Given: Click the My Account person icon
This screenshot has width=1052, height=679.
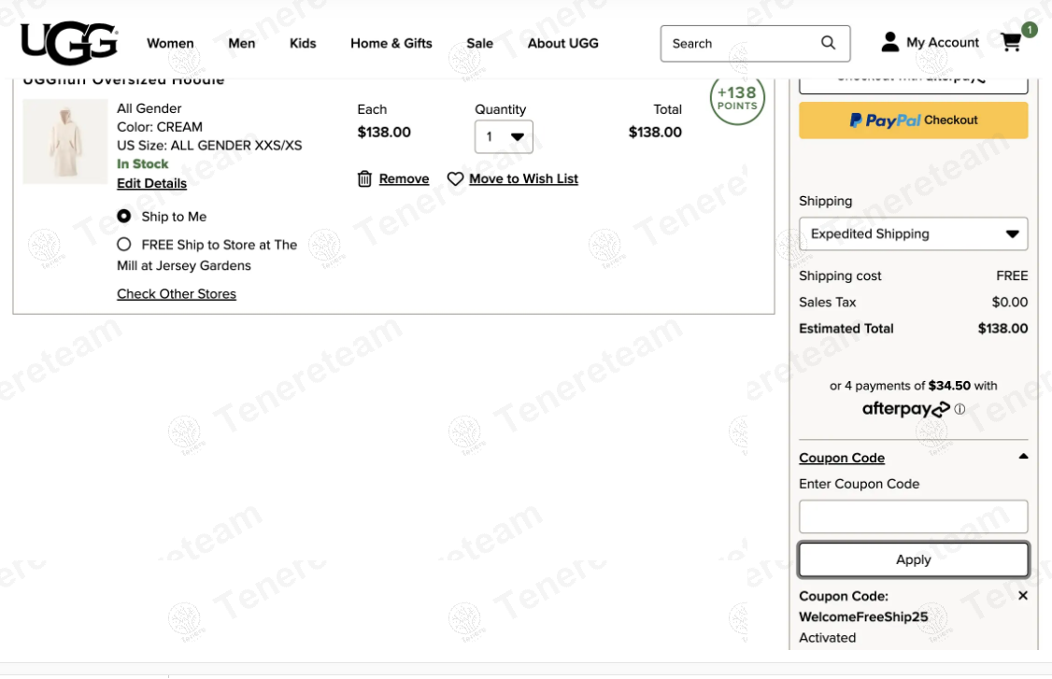Looking at the screenshot, I should 889,42.
